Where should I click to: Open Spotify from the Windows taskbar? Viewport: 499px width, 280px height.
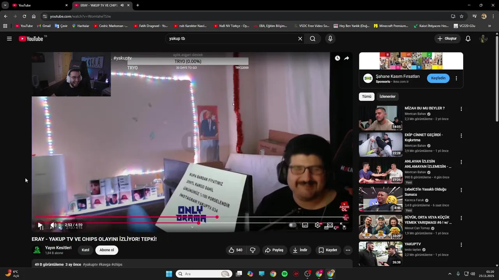285,274
